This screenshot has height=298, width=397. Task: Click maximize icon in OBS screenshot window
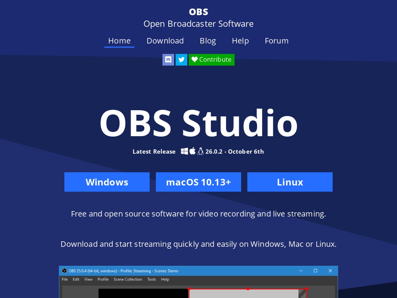coord(316,270)
